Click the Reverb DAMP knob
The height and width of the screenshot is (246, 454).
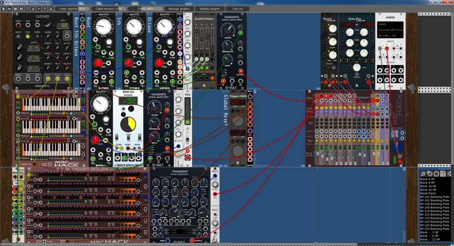click(x=333, y=42)
